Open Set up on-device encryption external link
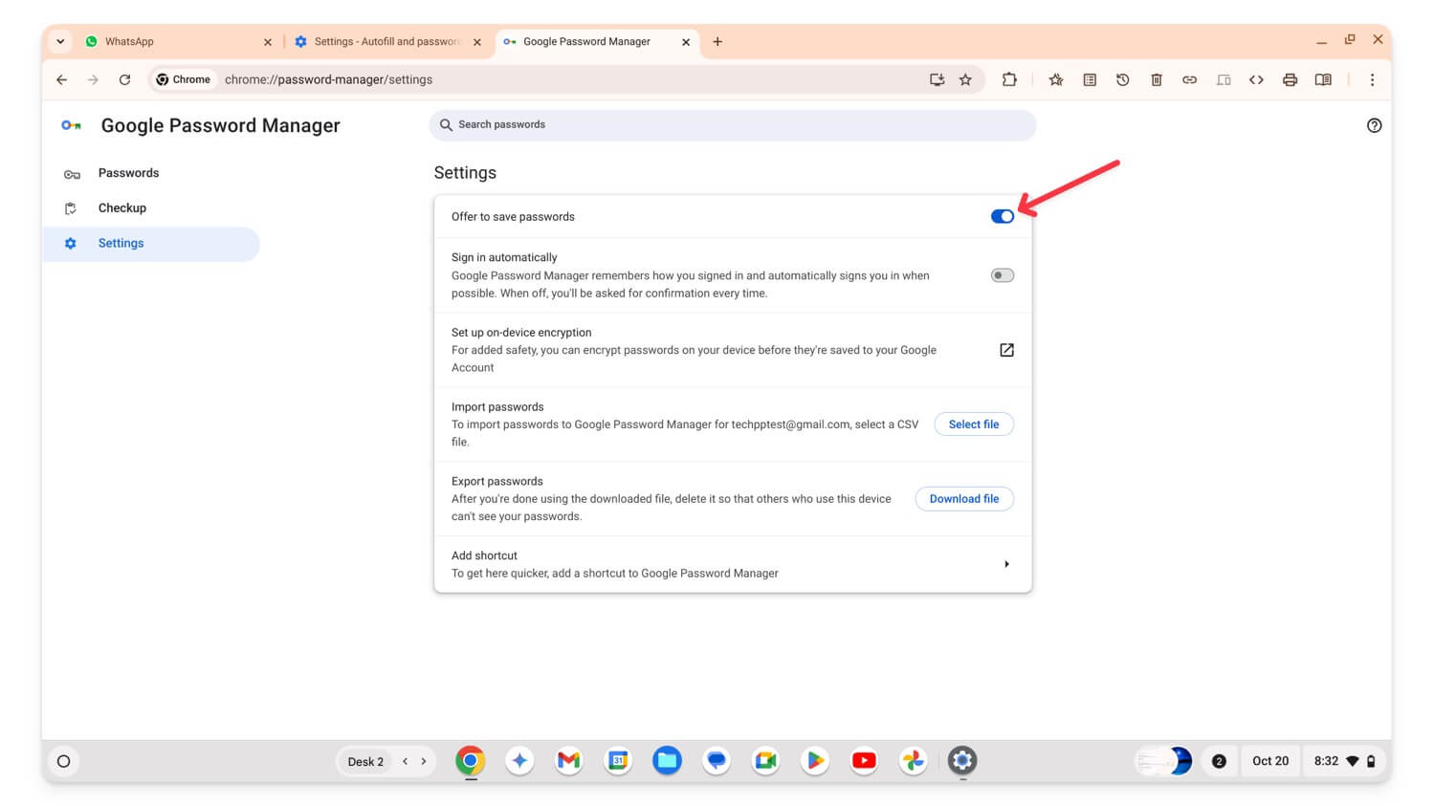The width and height of the screenshot is (1434, 806). [1006, 350]
